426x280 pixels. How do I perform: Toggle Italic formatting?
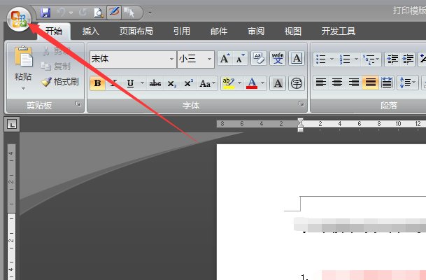113,83
